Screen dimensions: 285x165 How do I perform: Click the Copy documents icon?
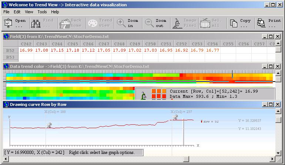(234, 23)
